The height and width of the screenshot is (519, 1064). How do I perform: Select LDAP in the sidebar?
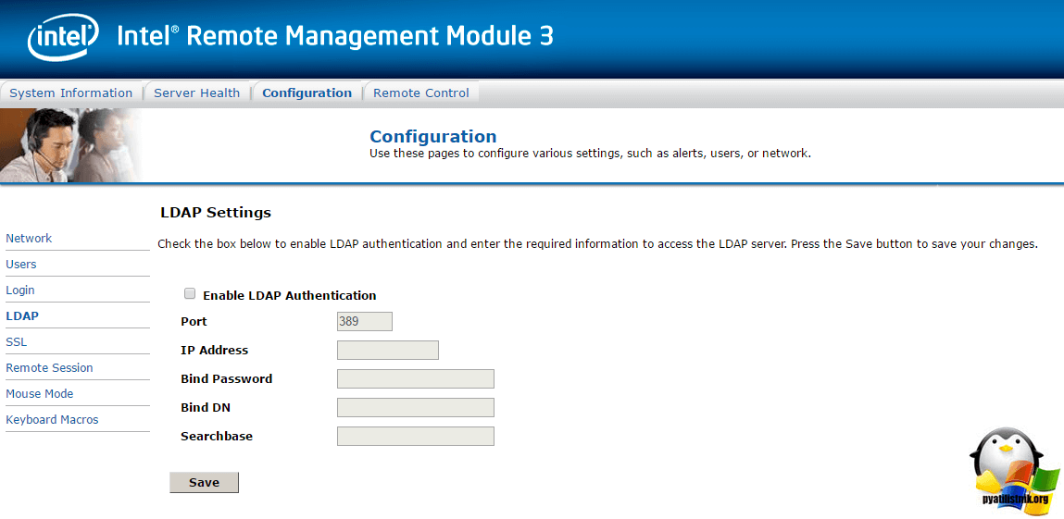[22, 316]
